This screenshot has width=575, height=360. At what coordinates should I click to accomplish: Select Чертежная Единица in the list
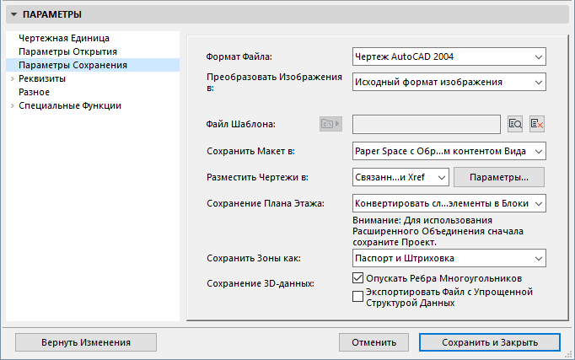pos(64,38)
